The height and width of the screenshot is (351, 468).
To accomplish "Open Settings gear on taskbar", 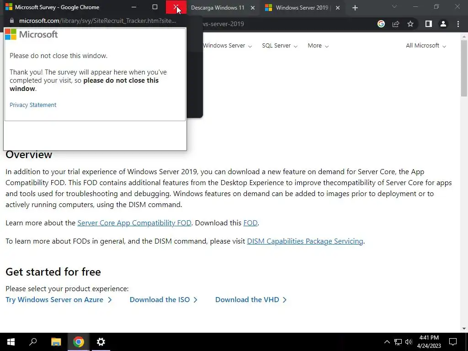I will [101, 342].
